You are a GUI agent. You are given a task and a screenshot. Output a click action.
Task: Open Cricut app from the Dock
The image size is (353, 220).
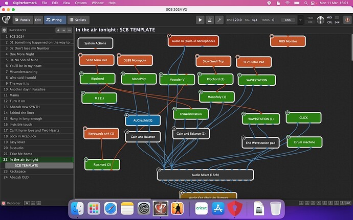[x=201, y=208]
